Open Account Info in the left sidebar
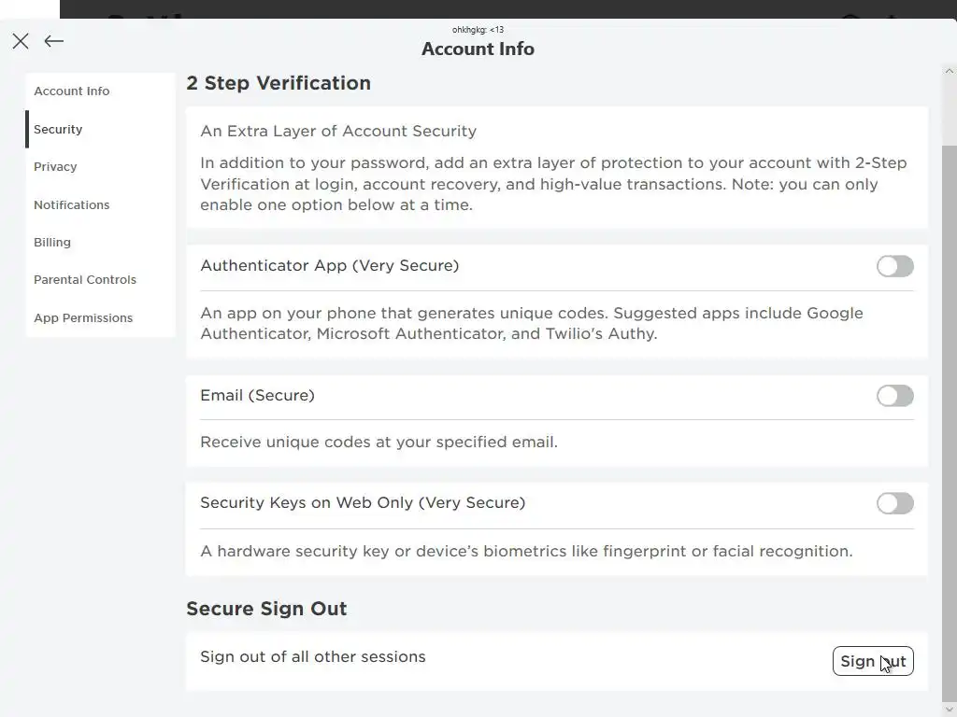 tap(72, 91)
